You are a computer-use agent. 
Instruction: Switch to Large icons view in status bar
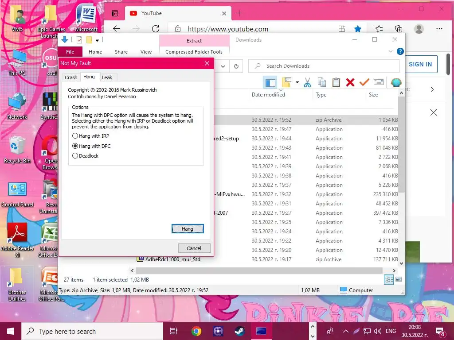(x=399, y=279)
